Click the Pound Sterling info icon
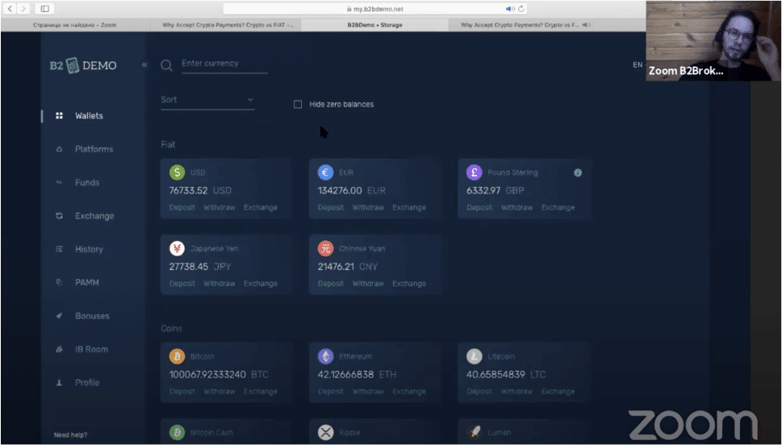 (x=578, y=173)
